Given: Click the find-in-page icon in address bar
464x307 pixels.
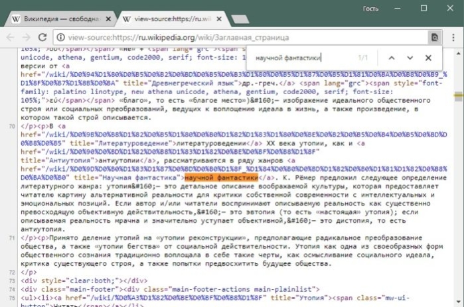Looking at the screenshot, I should point(434,37).
